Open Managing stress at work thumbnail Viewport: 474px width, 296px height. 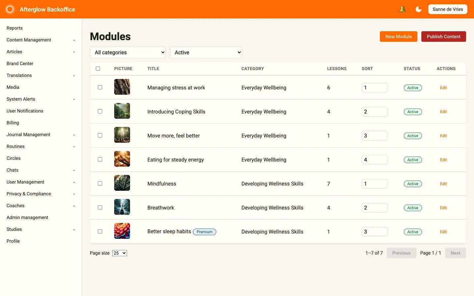(x=122, y=87)
